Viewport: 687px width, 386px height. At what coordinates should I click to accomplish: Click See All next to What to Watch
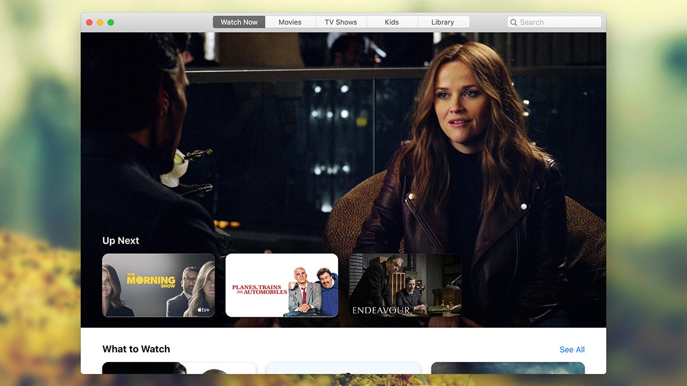click(571, 349)
